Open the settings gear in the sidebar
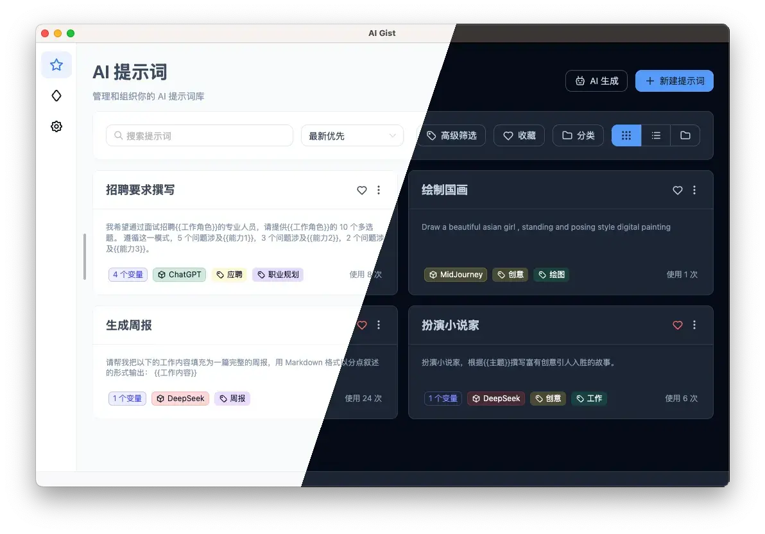The image size is (765, 534). tap(56, 126)
